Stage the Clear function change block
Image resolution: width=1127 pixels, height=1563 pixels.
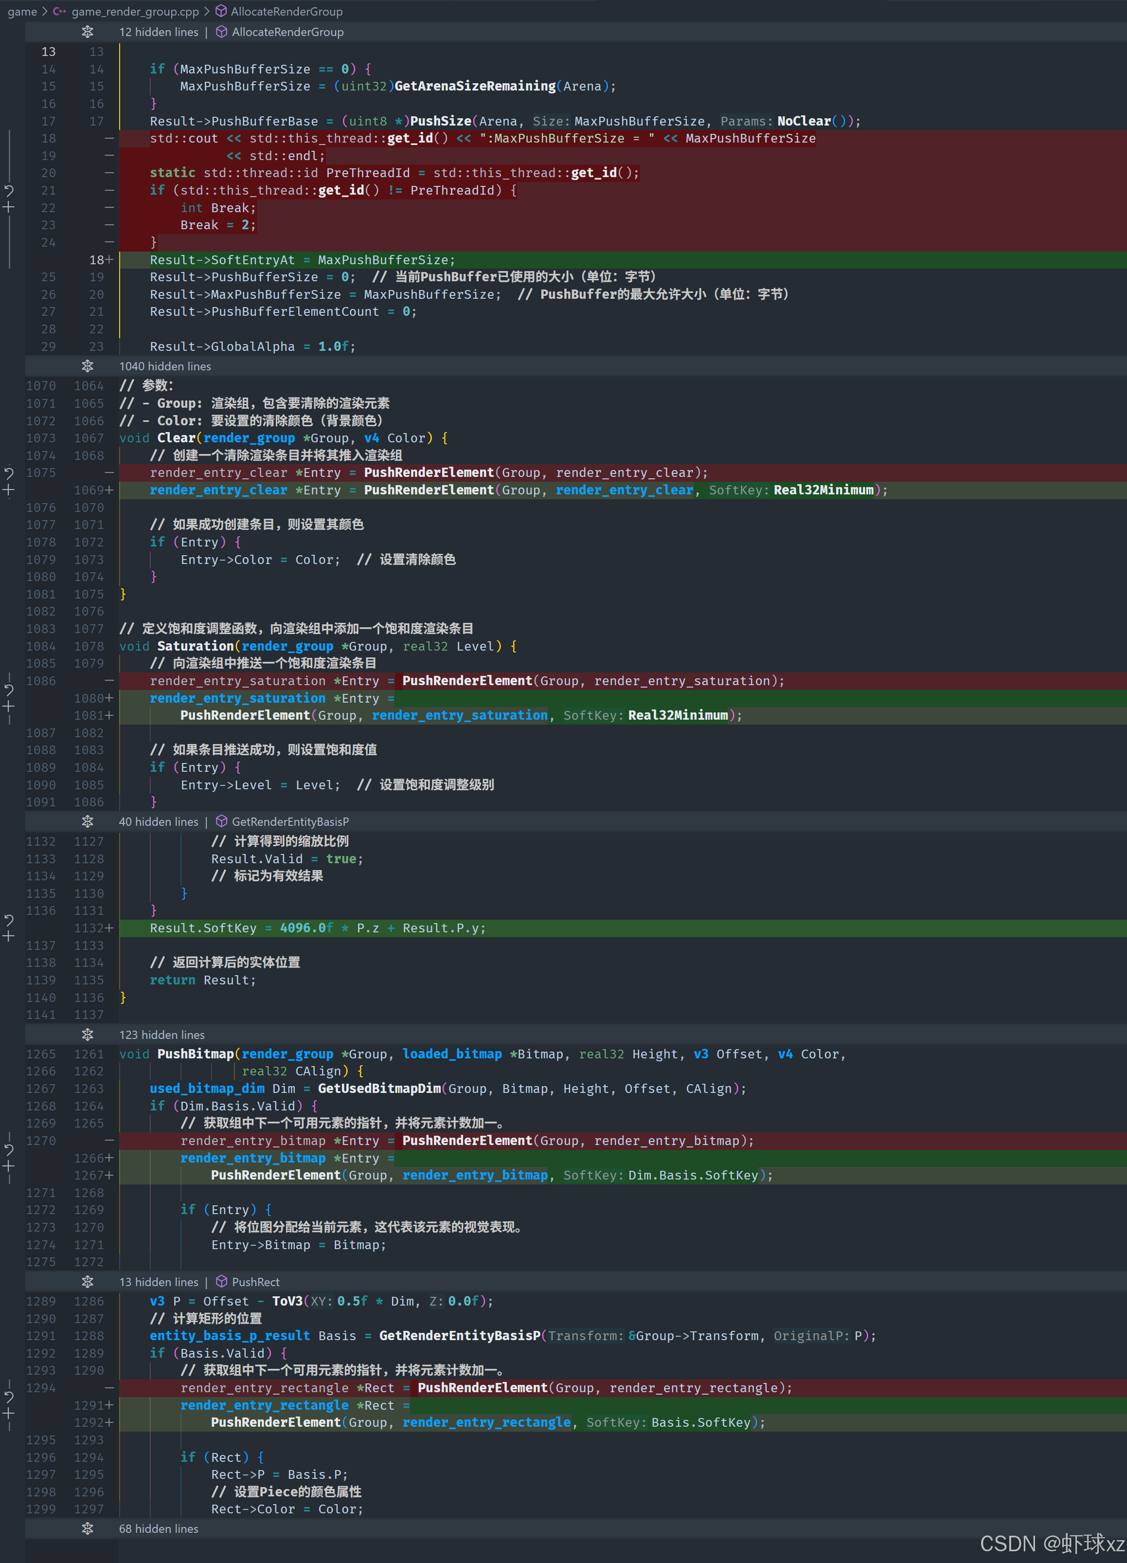(x=9, y=490)
